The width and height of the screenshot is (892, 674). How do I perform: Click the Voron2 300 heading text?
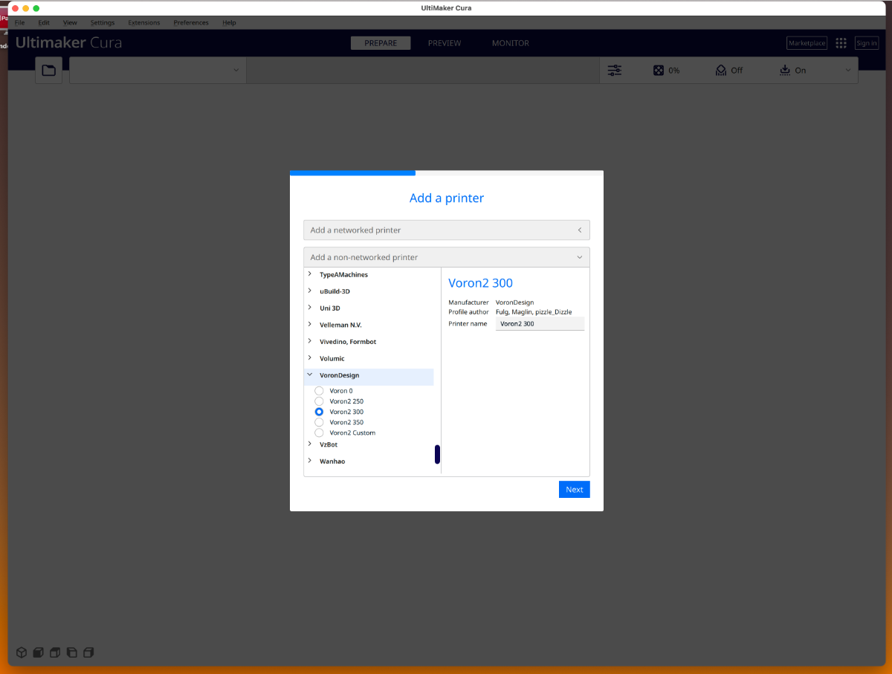point(481,283)
